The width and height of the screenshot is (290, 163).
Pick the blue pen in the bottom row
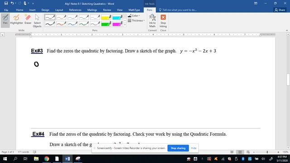(72, 24)
